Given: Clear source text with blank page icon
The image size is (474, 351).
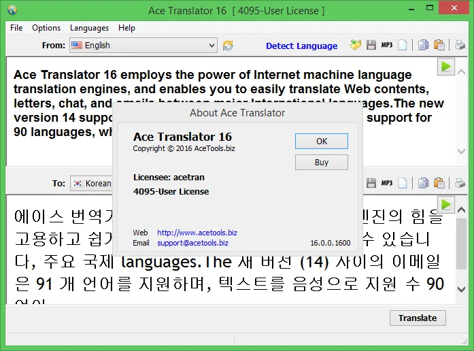Looking at the screenshot, I should tap(403, 46).
